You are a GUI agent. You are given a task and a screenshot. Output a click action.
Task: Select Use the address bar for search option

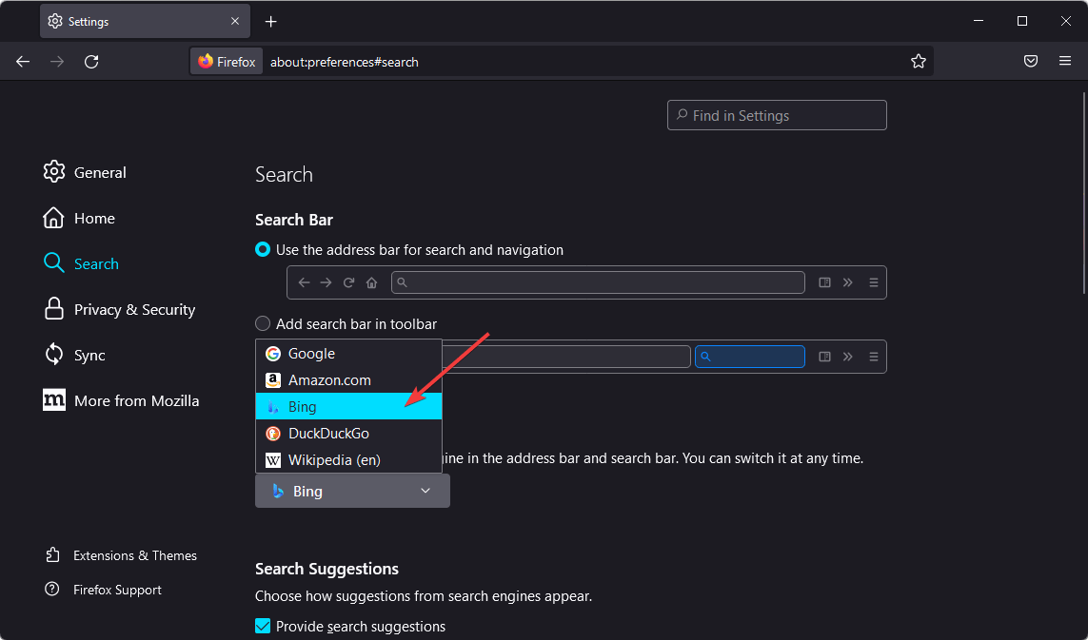(x=263, y=249)
